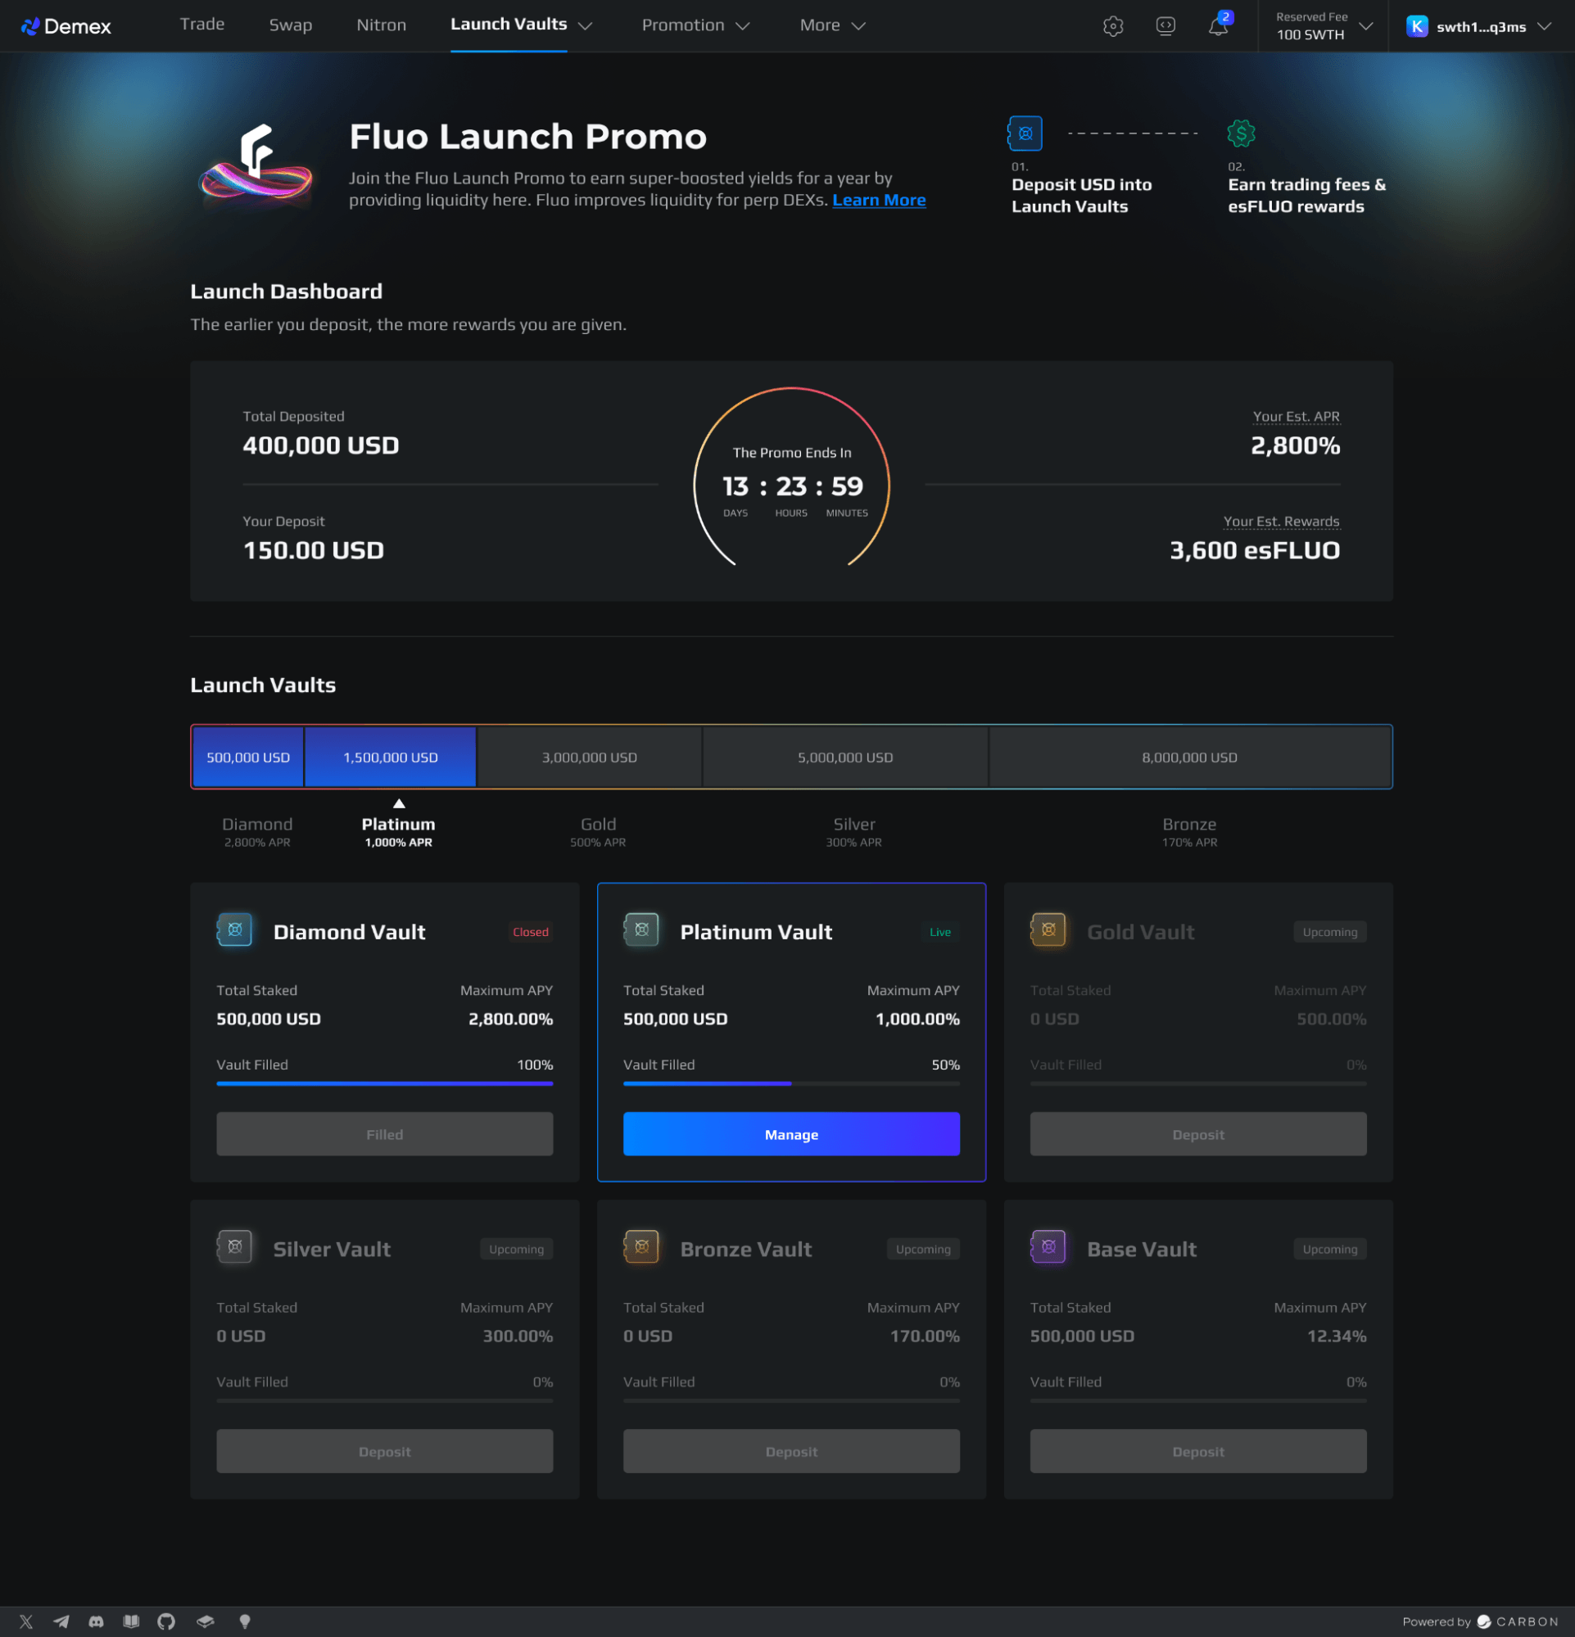The height and width of the screenshot is (1637, 1575).
Task: Expand the swth1...q3ms account menu chevron
Action: 1544,27
